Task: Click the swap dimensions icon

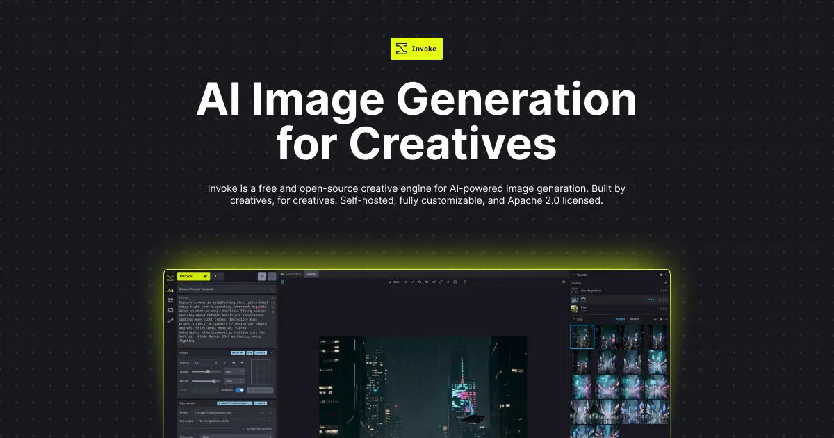Action: 225,362
